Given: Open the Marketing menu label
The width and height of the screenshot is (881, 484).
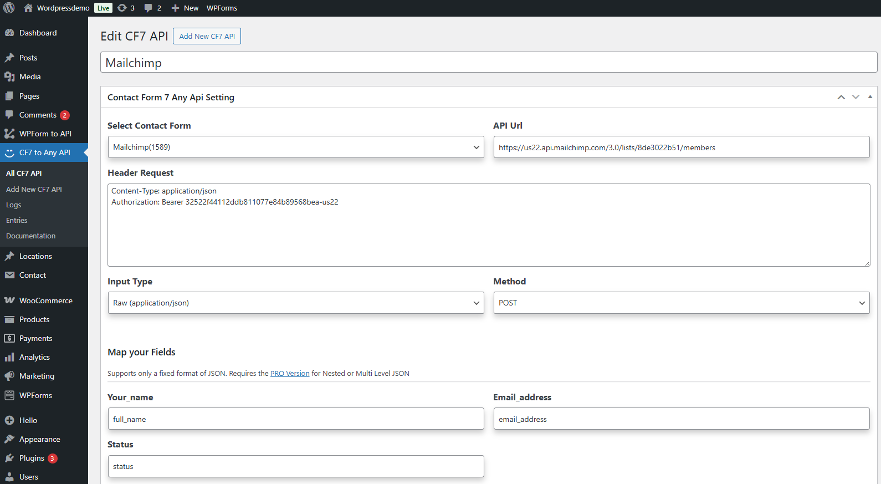Looking at the screenshot, I should point(37,376).
